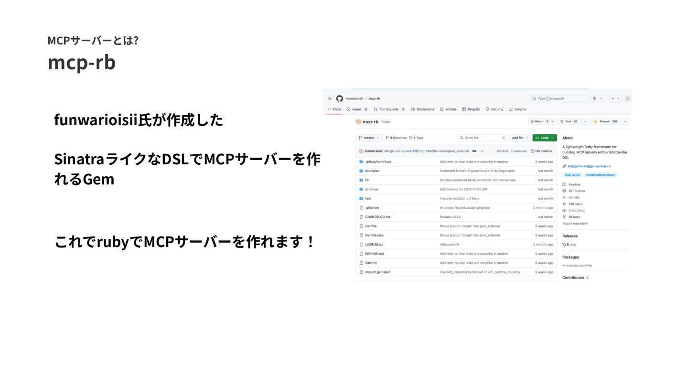Viewport: 688px width, 387px height.
Task: Open the schemas folder
Action: [372, 189]
